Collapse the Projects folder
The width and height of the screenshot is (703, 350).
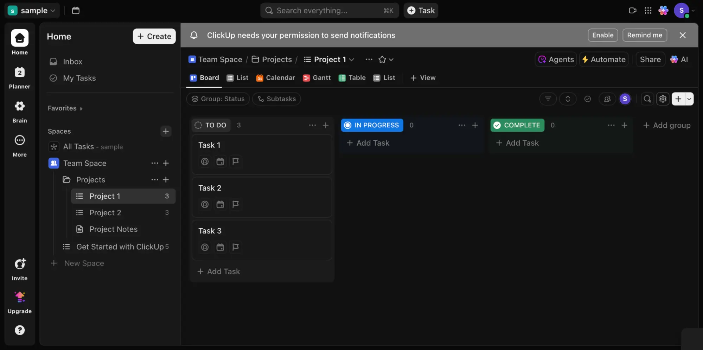[66, 180]
